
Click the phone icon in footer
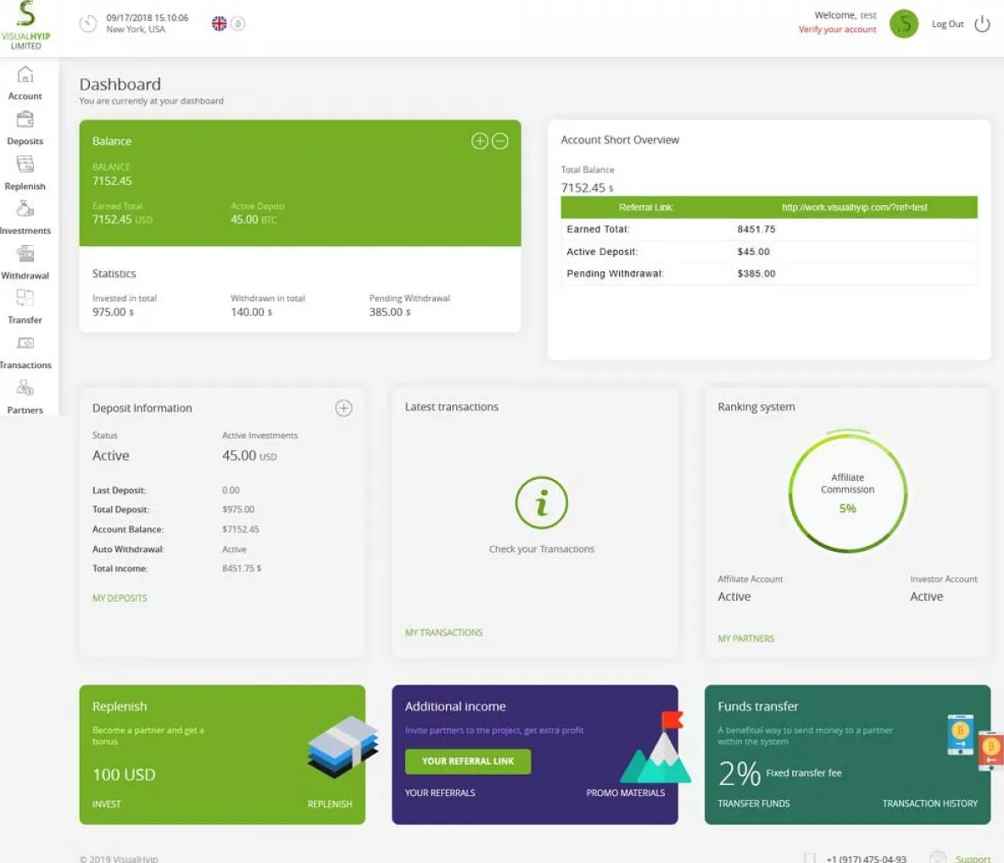click(x=809, y=858)
